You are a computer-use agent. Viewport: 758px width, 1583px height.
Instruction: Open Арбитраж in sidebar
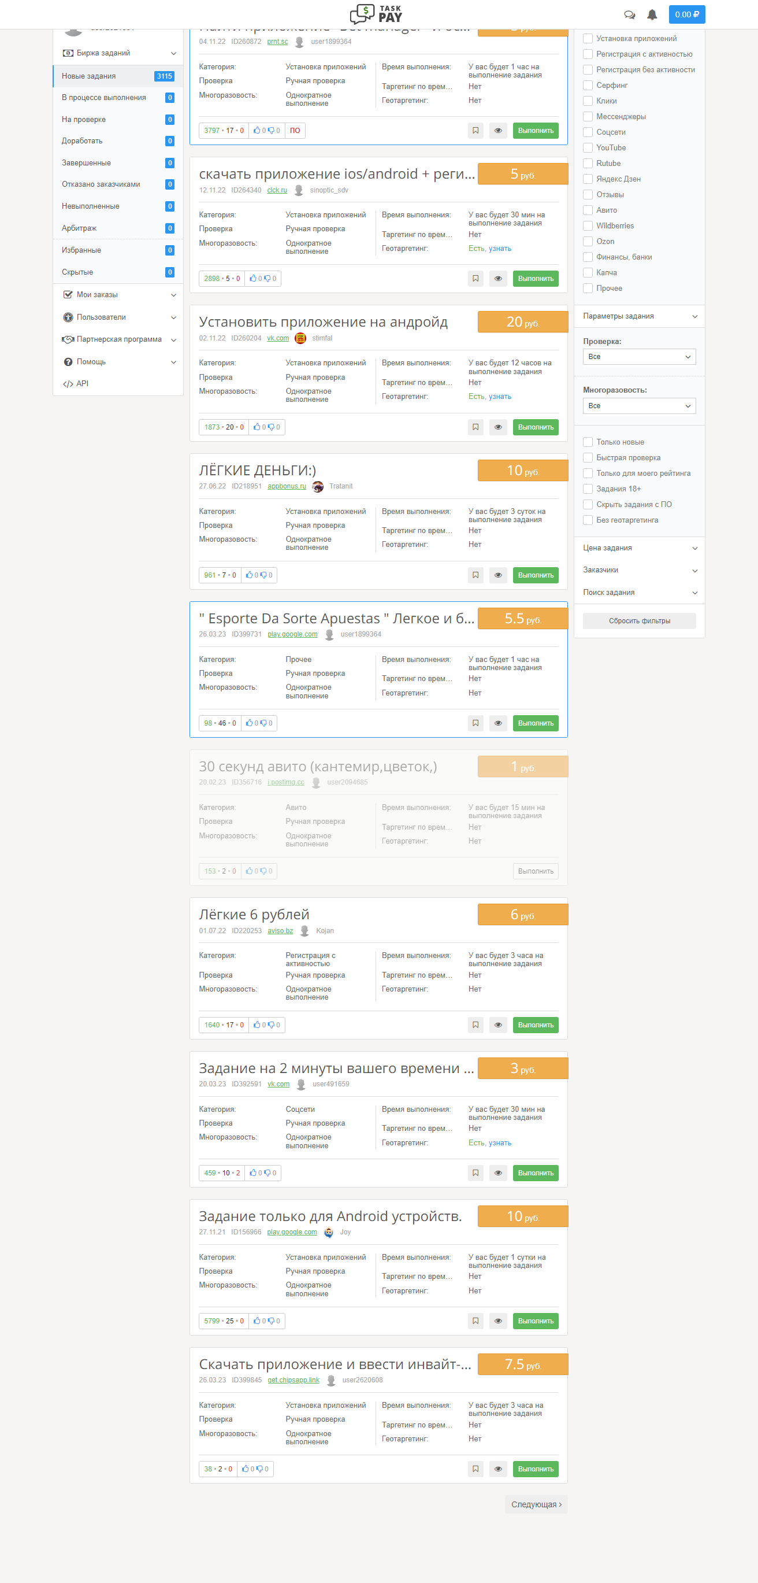click(x=118, y=228)
